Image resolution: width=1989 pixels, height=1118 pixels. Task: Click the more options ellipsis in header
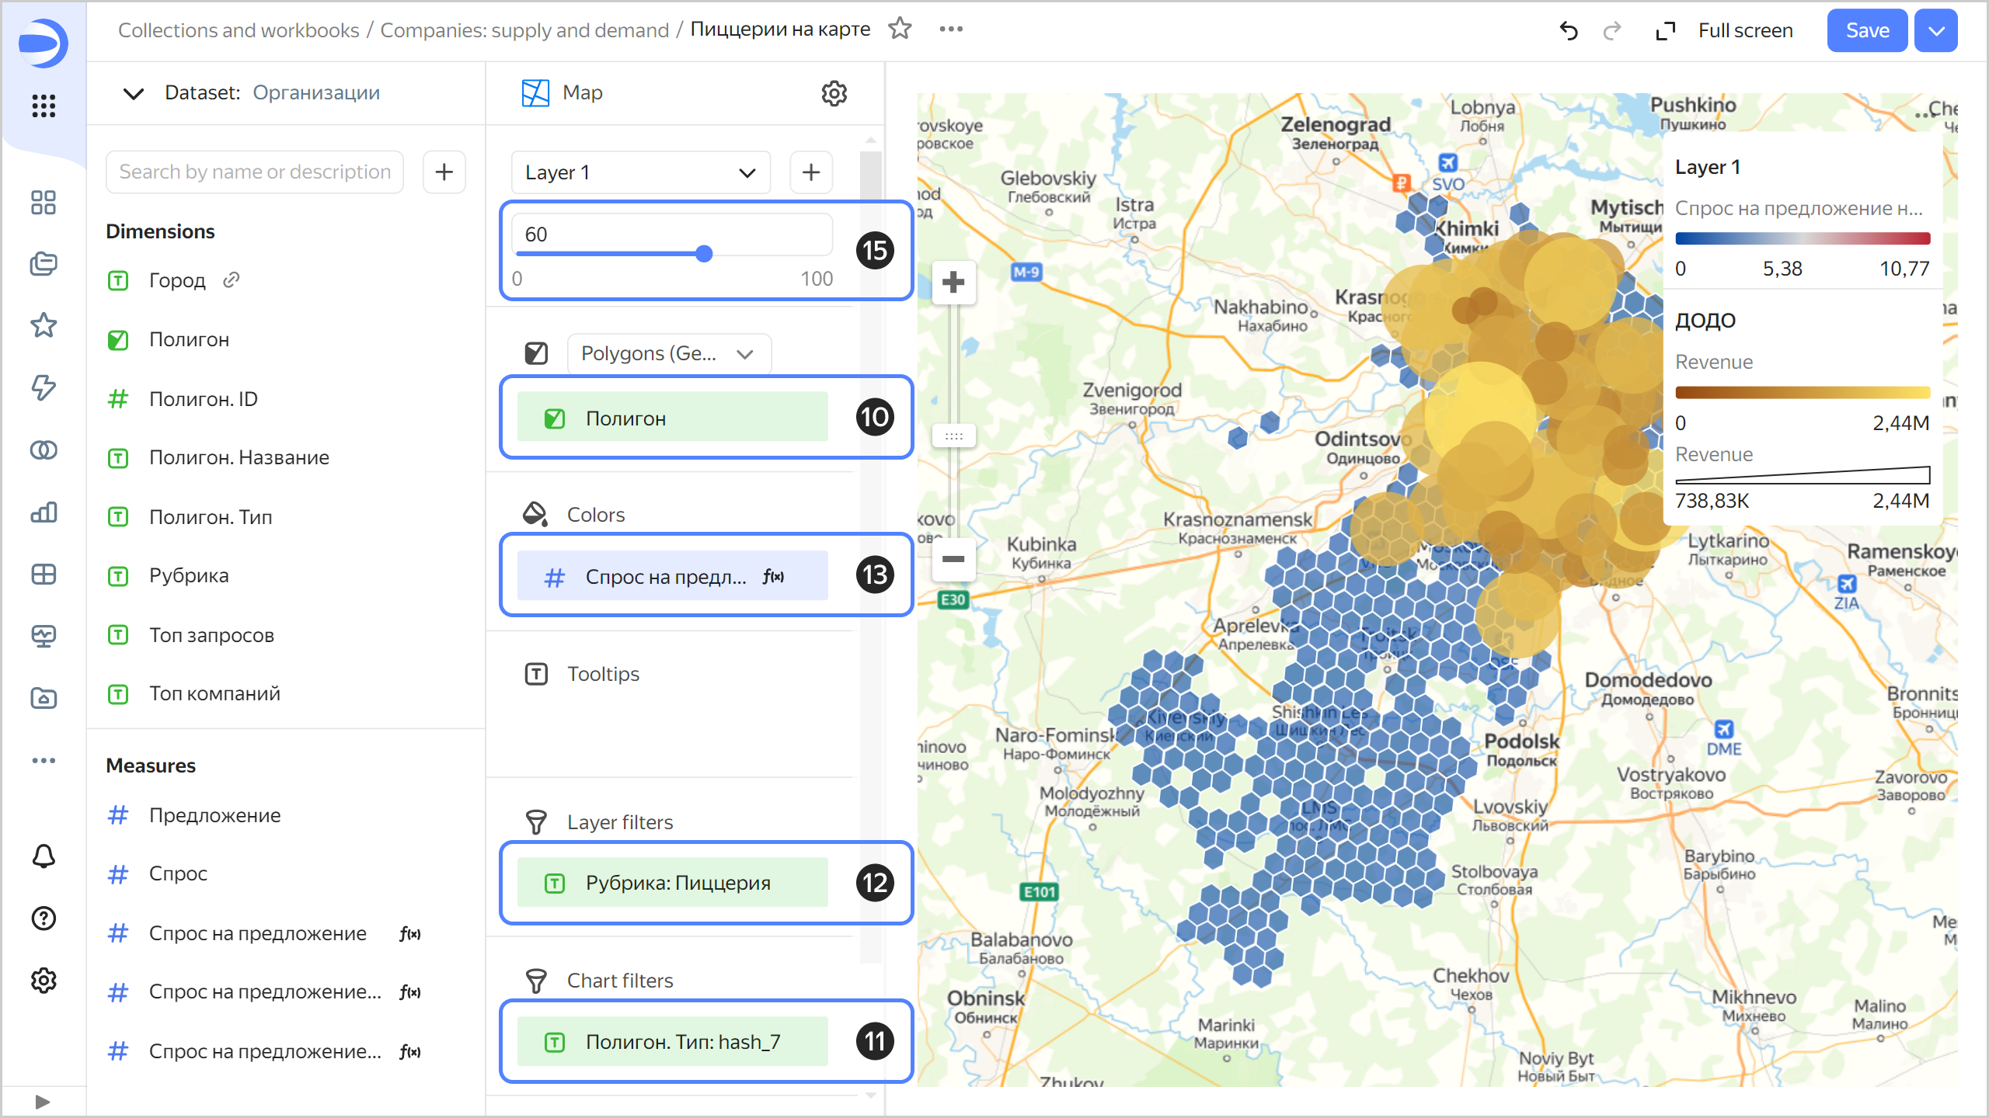point(951,29)
